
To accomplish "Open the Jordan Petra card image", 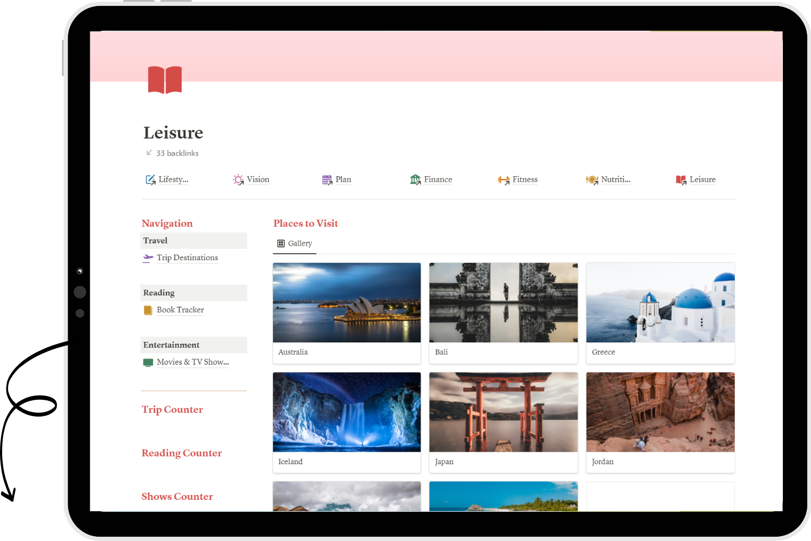I will click(660, 412).
